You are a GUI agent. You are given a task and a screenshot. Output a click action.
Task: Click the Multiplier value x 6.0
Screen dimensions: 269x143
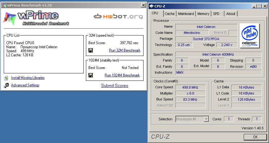pyautogui.click(x=190, y=93)
